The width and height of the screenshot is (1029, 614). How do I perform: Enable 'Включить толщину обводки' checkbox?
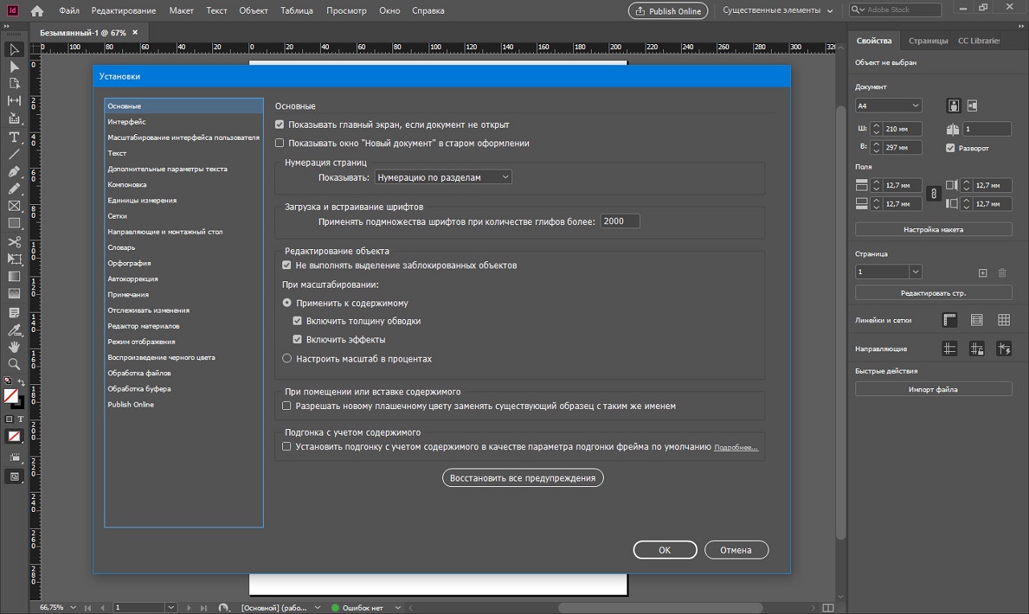297,321
